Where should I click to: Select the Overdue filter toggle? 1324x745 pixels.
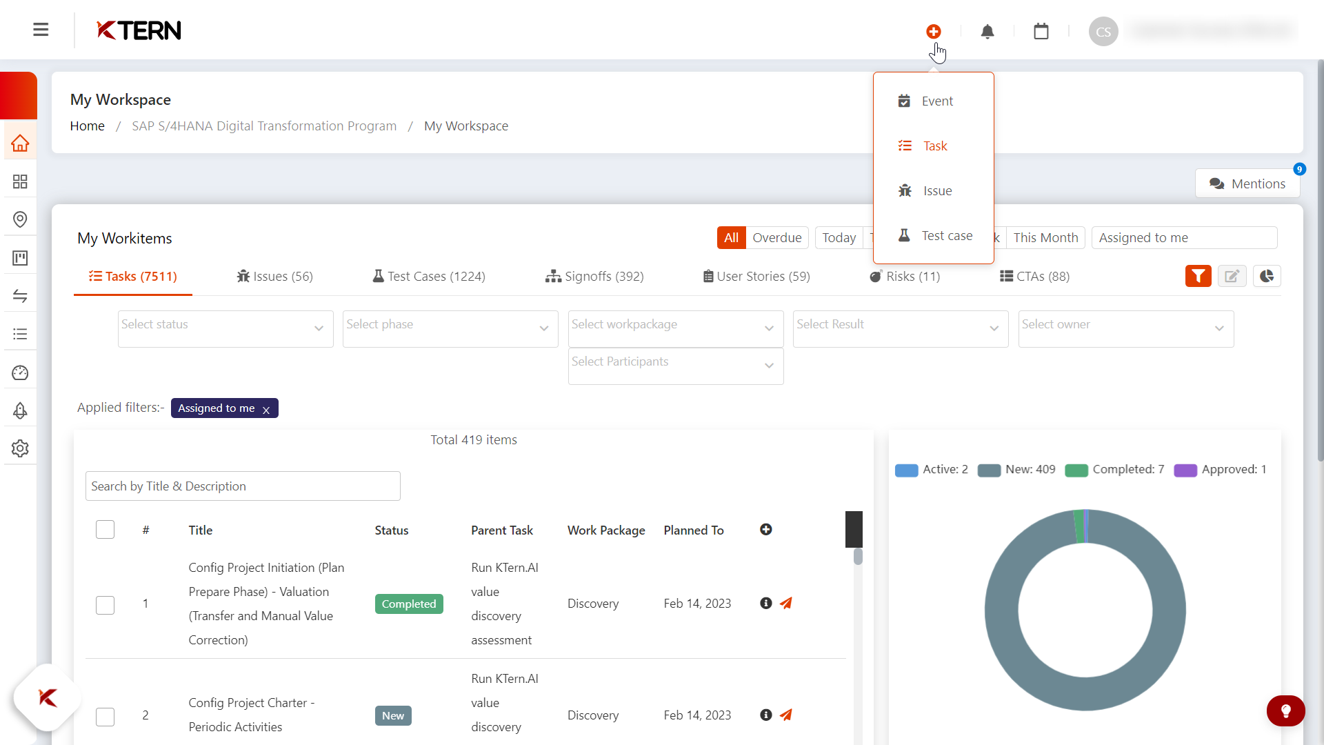[x=776, y=238]
